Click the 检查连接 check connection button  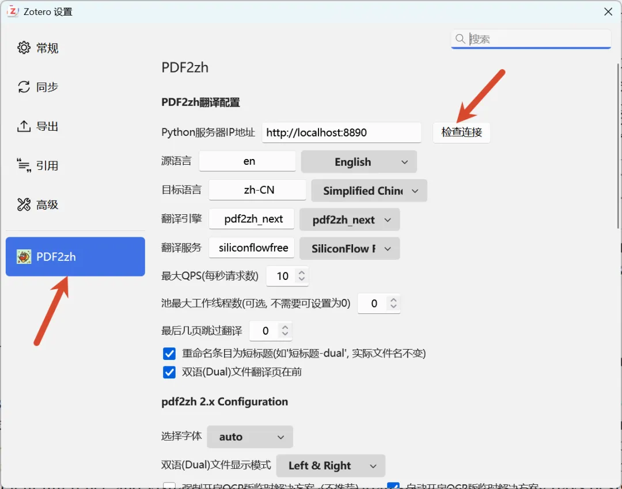click(461, 132)
